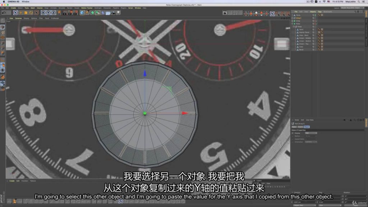This screenshot has width=368, height=207.
Task: Select the Crown - Middle object
Action: click(305, 38)
